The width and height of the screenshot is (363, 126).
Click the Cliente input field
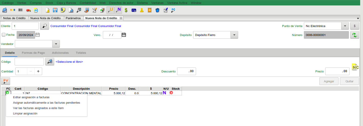point(25,26)
